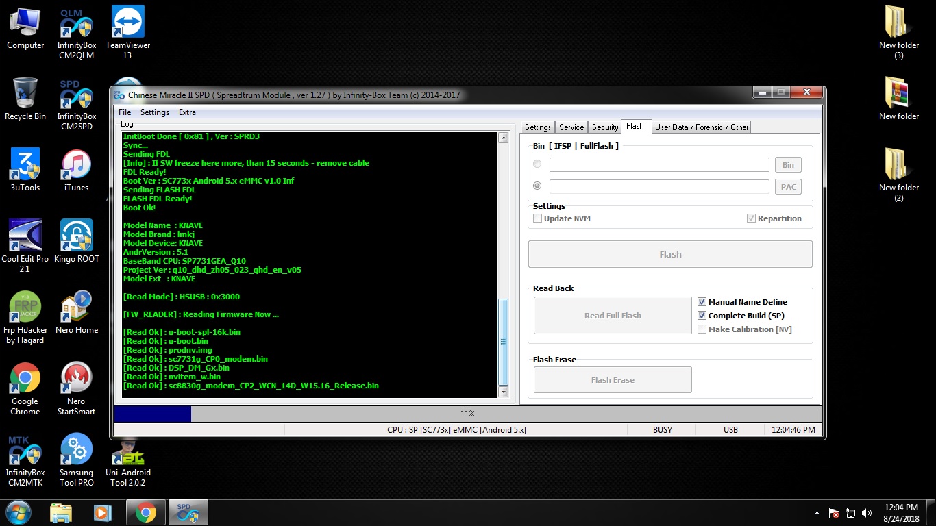
Task: Click the PAC browse button
Action: tap(788, 186)
